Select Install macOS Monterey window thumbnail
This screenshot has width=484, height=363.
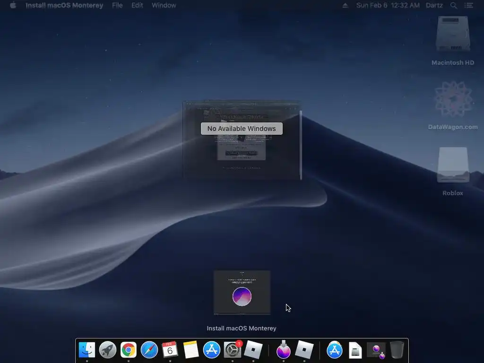(242, 292)
